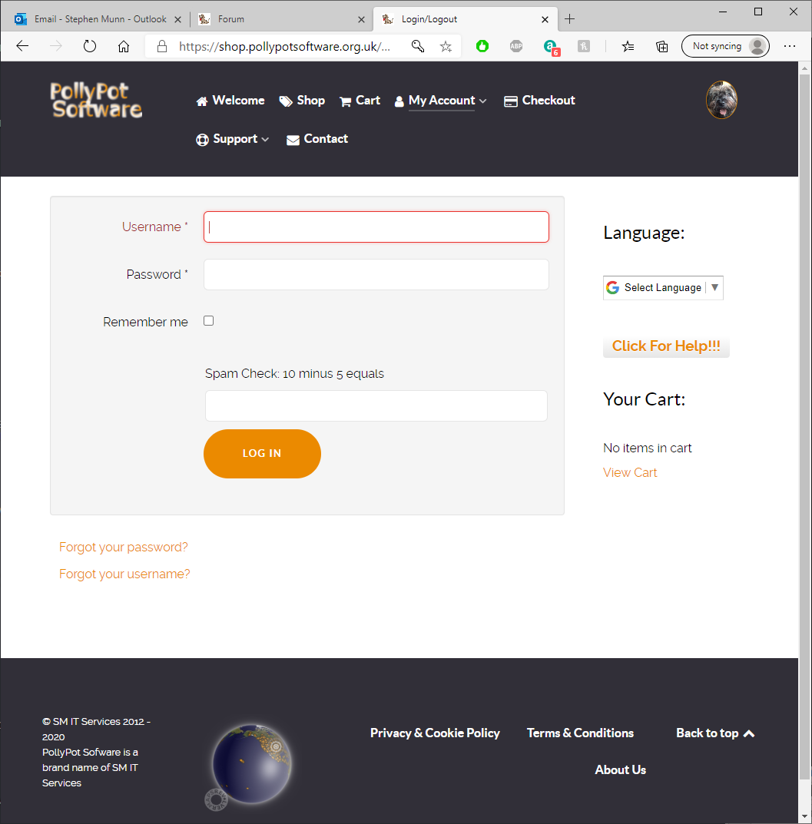Focus the Spam Check answer field
Viewport: 812px width, 824px height.
click(376, 405)
